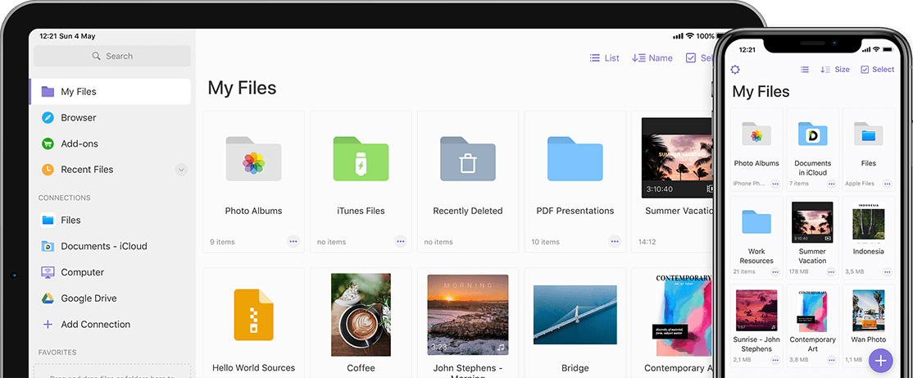Click the '9 items' label under Photo Albums
The width and height of the screenshot is (913, 378).
tap(222, 242)
